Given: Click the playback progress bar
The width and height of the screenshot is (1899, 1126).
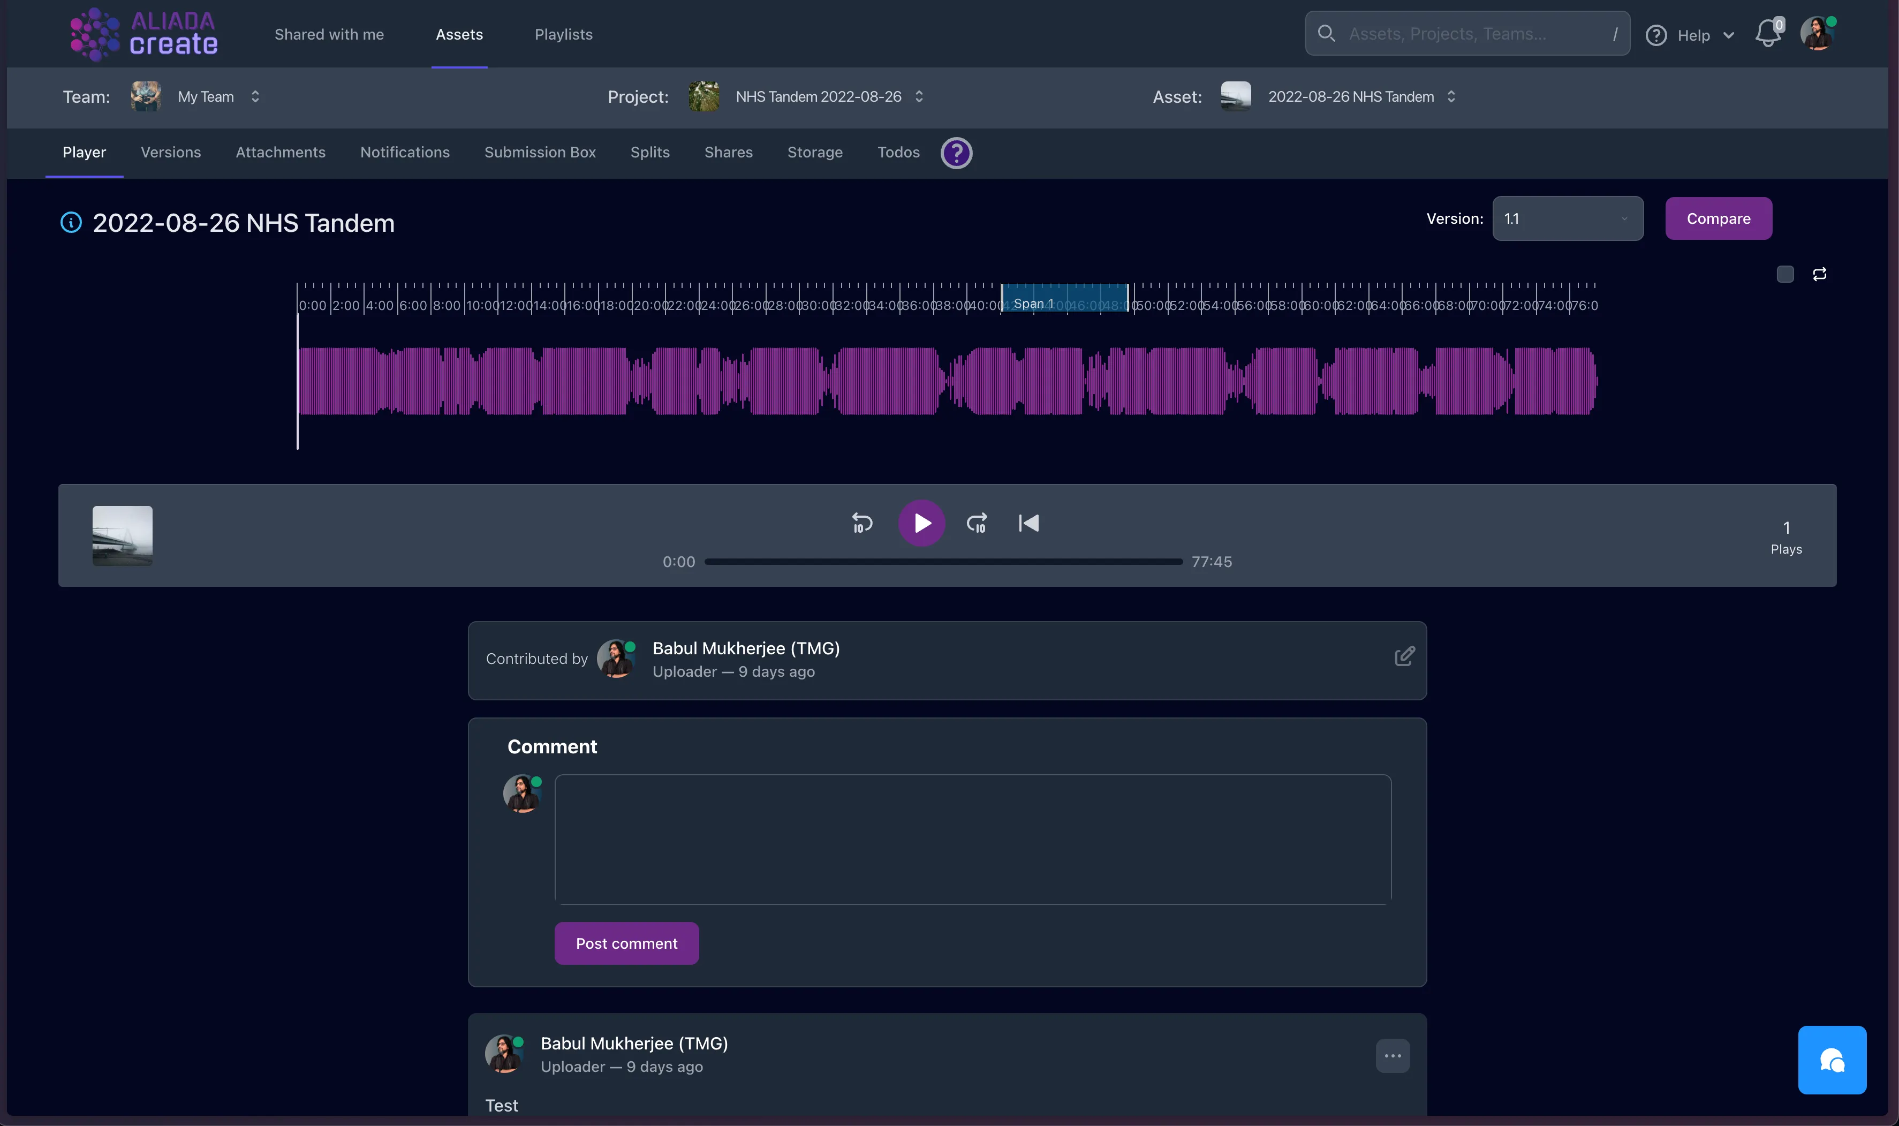Looking at the screenshot, I should pos(943,562).
